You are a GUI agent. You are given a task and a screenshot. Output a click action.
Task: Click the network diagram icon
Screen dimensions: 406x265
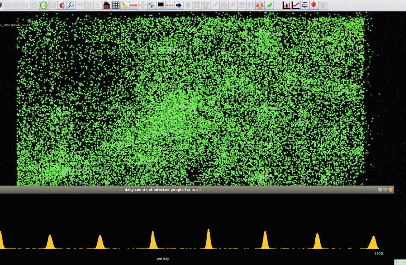(305, 5)
